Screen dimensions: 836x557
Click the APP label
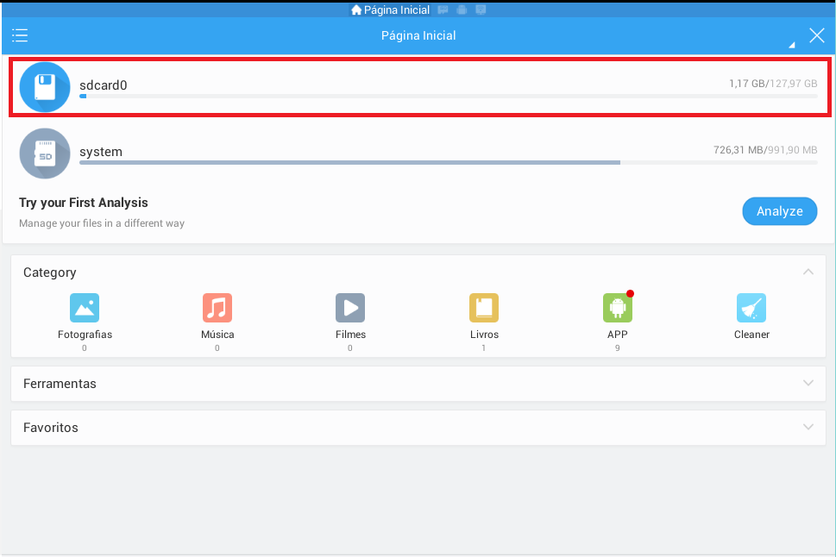click(x=618, y=335)
